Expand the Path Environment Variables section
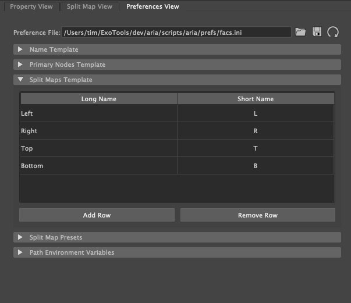The height and width of the screenshot is (303, 351). click(177, 252)
